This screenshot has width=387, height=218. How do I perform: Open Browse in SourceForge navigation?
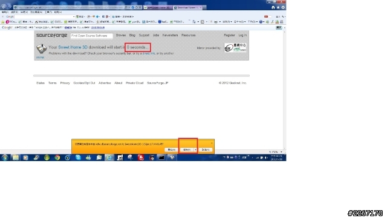pyautogui.click(x=121, y=35)
